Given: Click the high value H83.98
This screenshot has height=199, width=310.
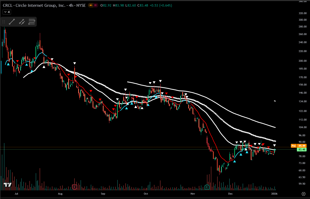Looking at the screenshot, I should 119,5.
